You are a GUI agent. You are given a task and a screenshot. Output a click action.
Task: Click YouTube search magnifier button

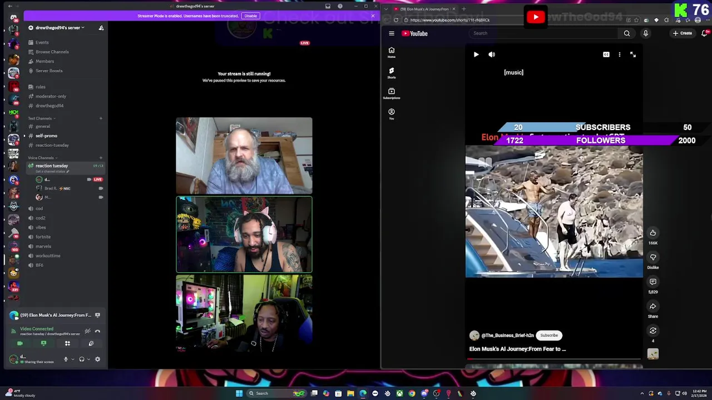[627, 33]
